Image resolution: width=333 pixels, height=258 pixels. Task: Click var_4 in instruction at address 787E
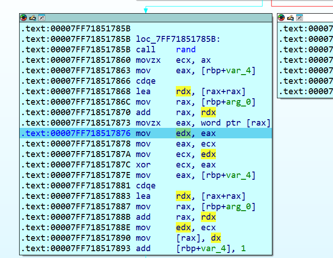239,175
